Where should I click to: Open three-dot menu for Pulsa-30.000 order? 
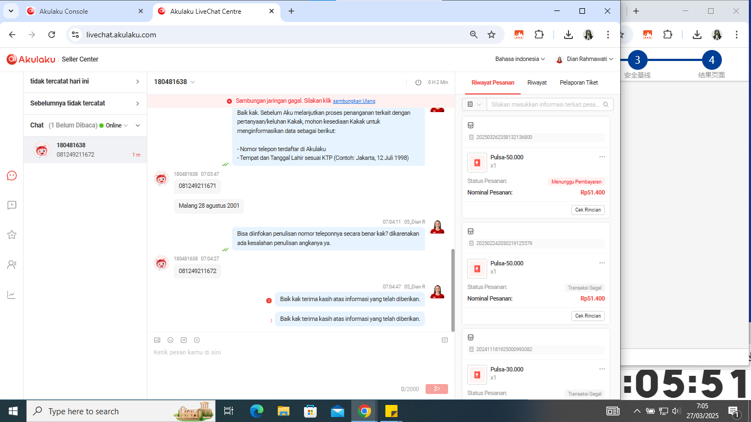(x=602, y=369)
